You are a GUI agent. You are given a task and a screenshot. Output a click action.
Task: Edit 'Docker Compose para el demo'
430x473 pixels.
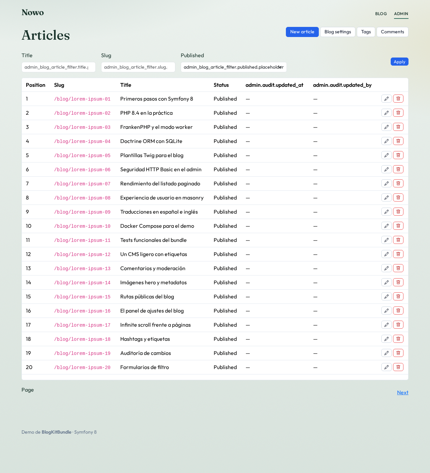point(386,226)
